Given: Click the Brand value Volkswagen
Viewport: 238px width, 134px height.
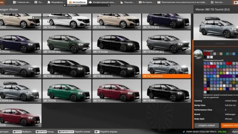Looking at the screenshot, I should click(x=230, y=114).
